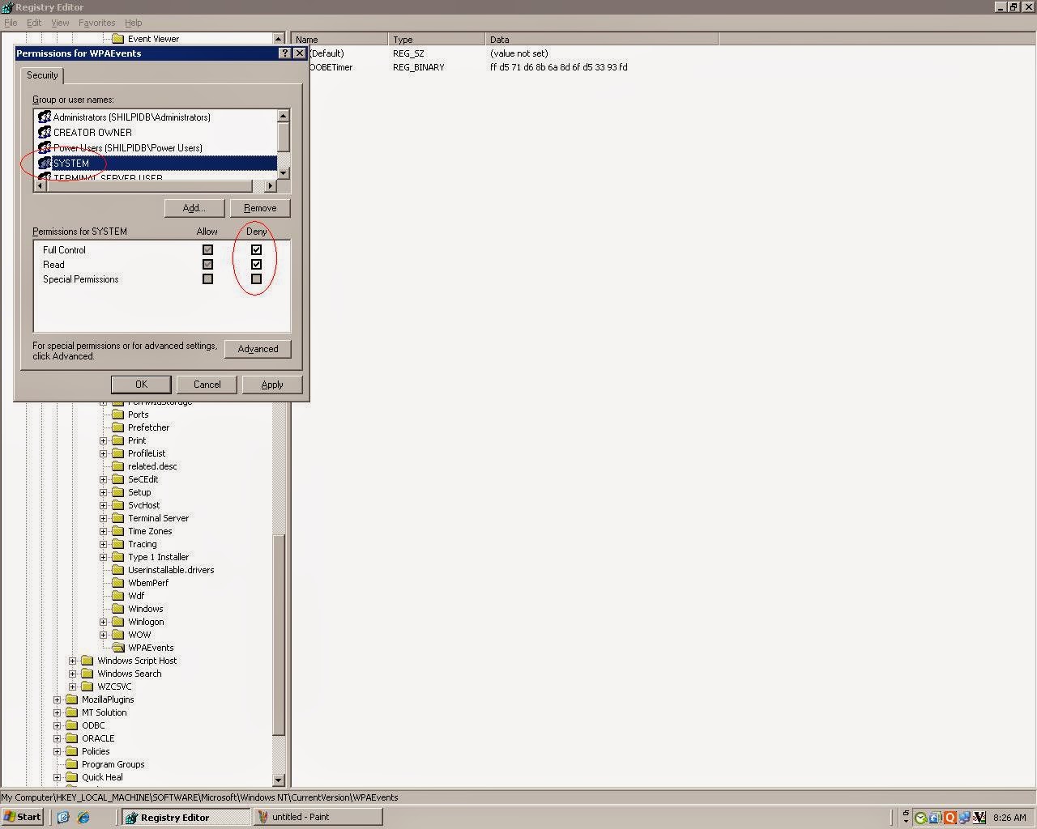Open the orange Quick Heal tray icon

(950, 818)
